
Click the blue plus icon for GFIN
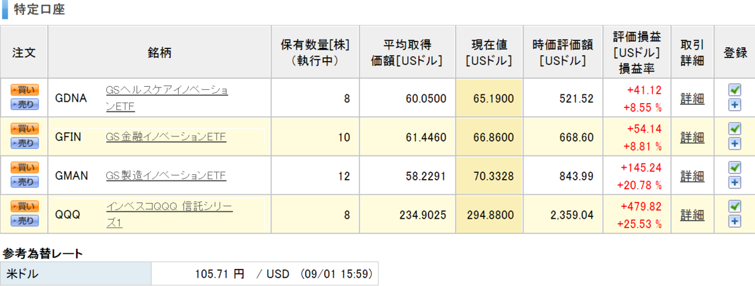734,144
